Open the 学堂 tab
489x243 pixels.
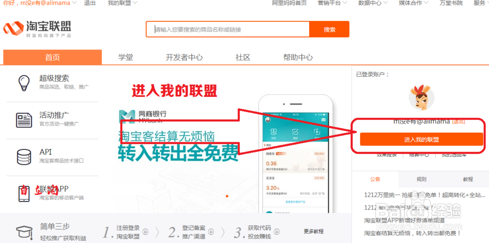tap(126, 57)
